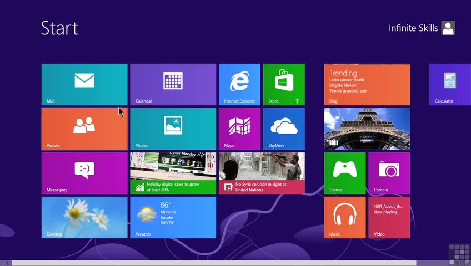Open the Mail tile
This screenshot has height=266, width=471.
coord(84,84)
